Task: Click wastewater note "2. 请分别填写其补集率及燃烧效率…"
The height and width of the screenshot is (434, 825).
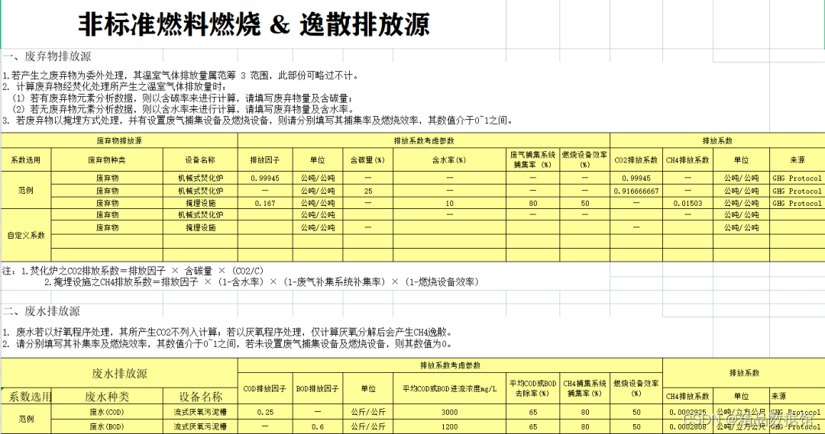Action: click(x=227, y=344)
